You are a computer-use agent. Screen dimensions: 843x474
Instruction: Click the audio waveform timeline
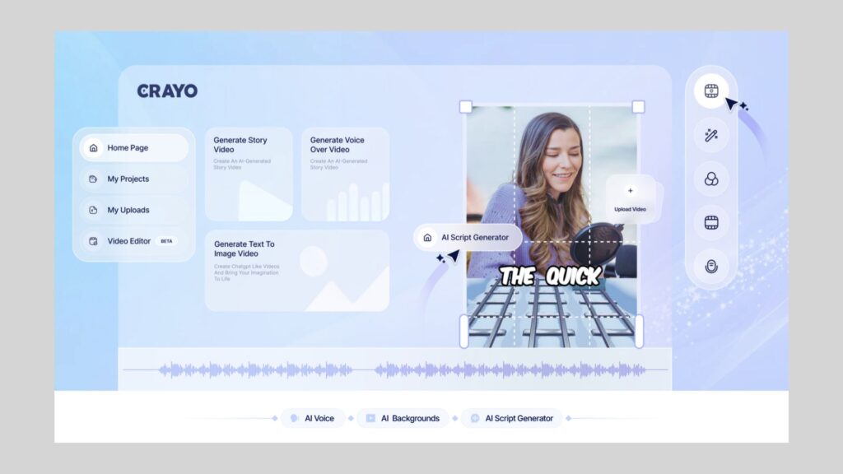[395, 370]
